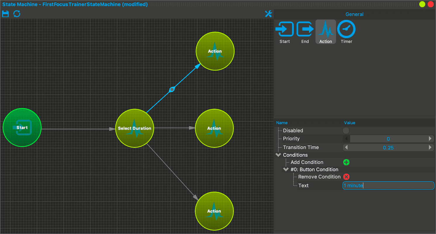Close the window with red button
Viewport: 436px width, 234px height.
[x=431, y=4]
